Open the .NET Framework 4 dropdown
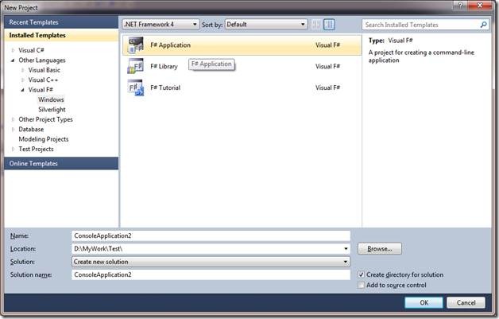The image size is (499, 319). point(160,25)
